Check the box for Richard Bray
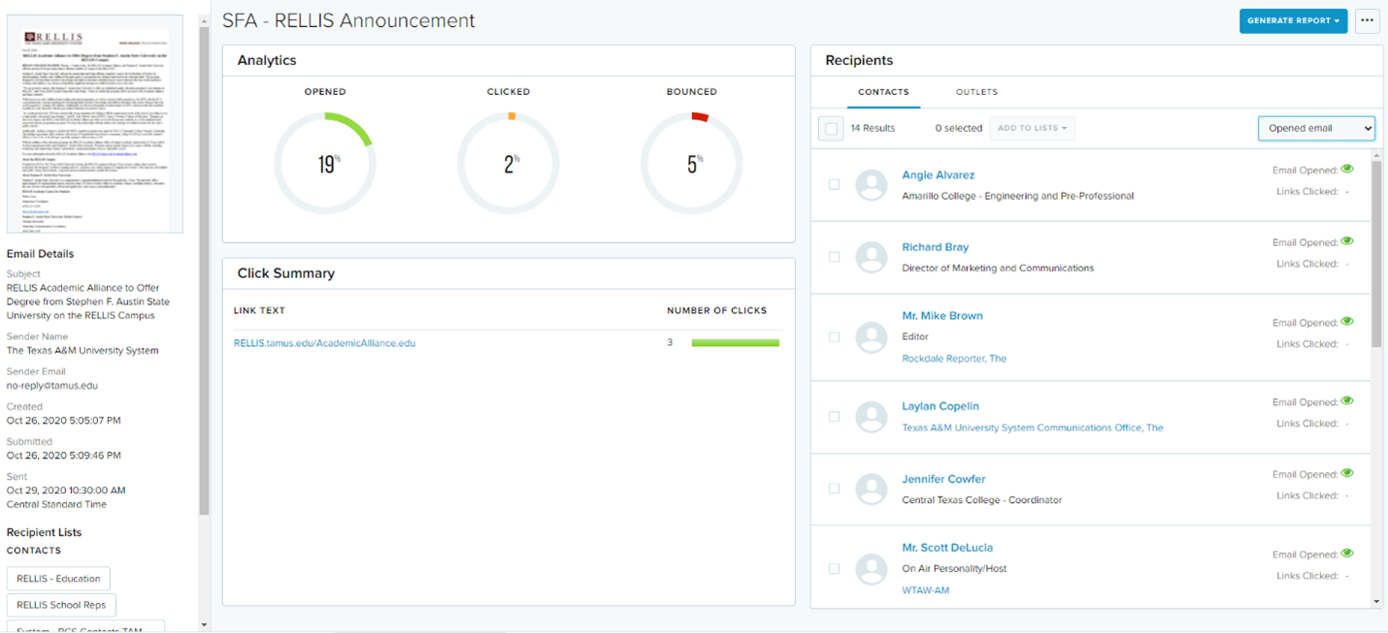The image size is (1388, 633). point(834,257)
